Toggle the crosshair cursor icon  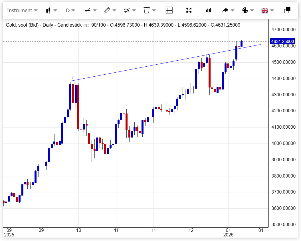click(x=169, y=10)
